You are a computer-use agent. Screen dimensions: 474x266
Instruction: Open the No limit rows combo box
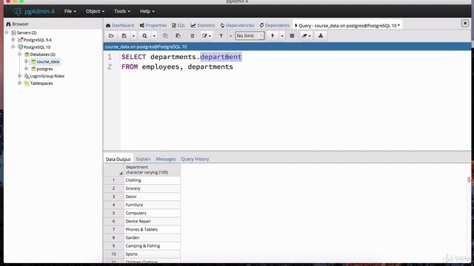[x=250, y=36]
